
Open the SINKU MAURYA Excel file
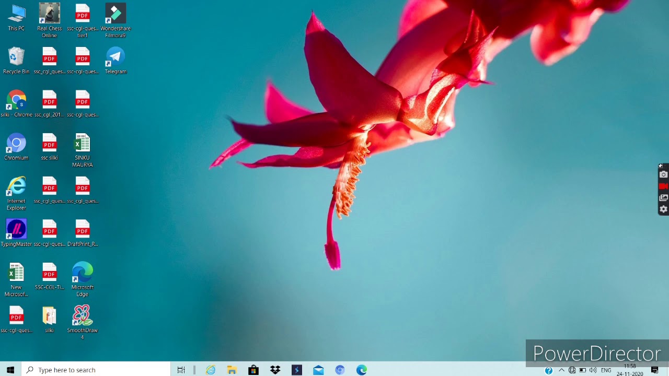[82, 150]
